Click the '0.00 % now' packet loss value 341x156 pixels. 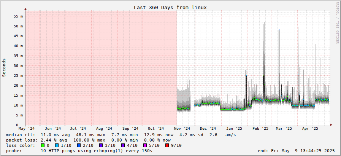(157, 140)
